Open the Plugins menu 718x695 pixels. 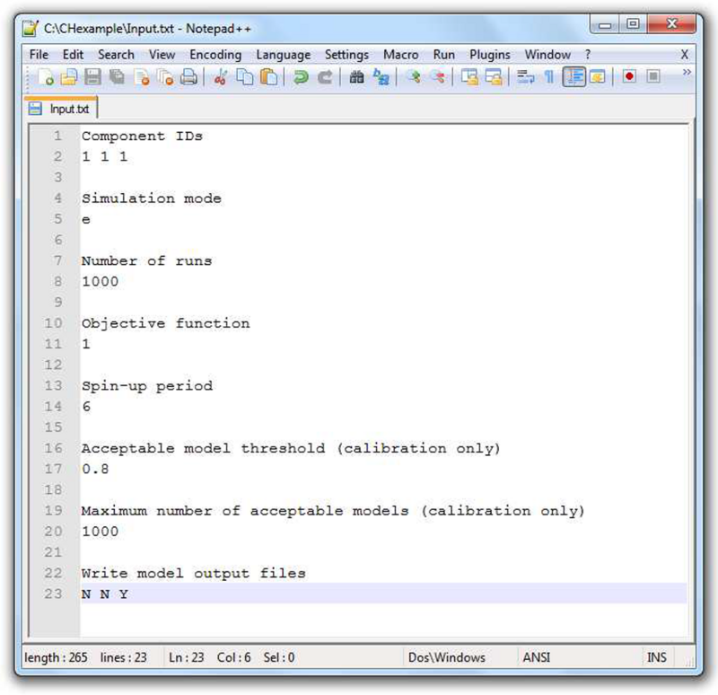click(490, 54)
